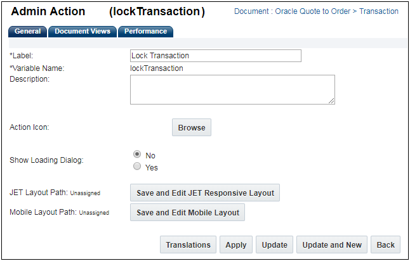Focus the Label text field

tap(215, 56)
